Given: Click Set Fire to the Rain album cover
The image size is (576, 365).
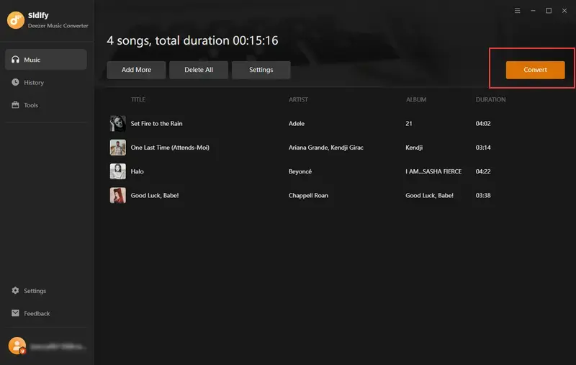Looking at the screenshot, I should pyautogui.click(x=118, y=124).
